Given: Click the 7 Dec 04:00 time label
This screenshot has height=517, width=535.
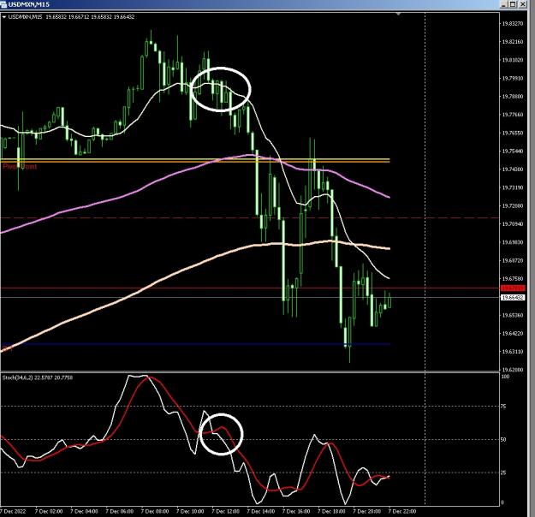Looking at the screenshot, I should 84,511.
